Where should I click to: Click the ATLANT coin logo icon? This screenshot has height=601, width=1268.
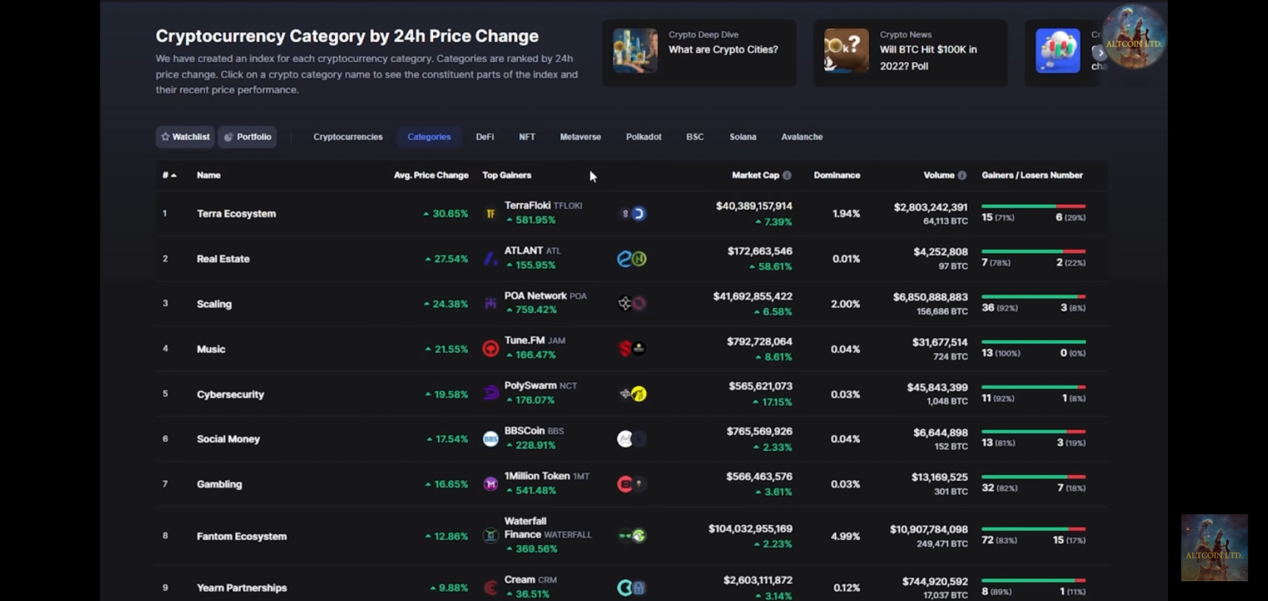tap(491, 259)
